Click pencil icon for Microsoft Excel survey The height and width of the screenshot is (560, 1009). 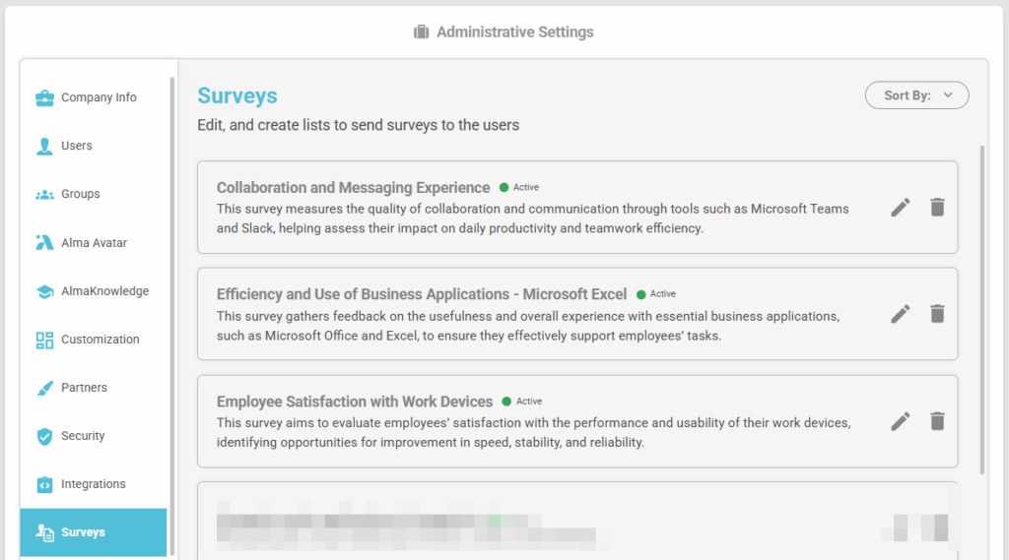tap(900, 314)
